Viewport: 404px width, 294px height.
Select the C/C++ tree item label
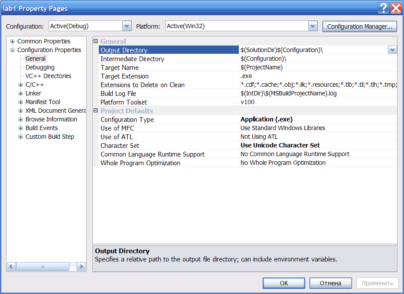click(x=35, y=85)
